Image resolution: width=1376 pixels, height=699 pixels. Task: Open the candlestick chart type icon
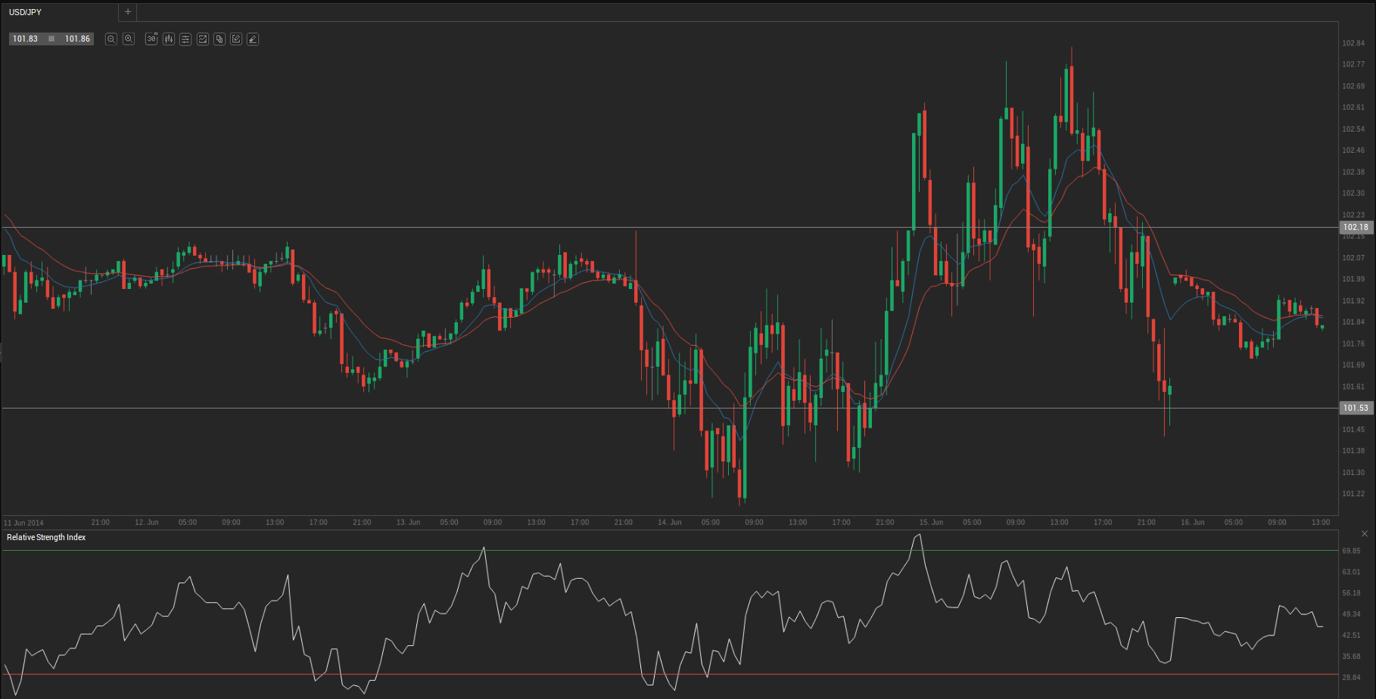pos(169,39)
